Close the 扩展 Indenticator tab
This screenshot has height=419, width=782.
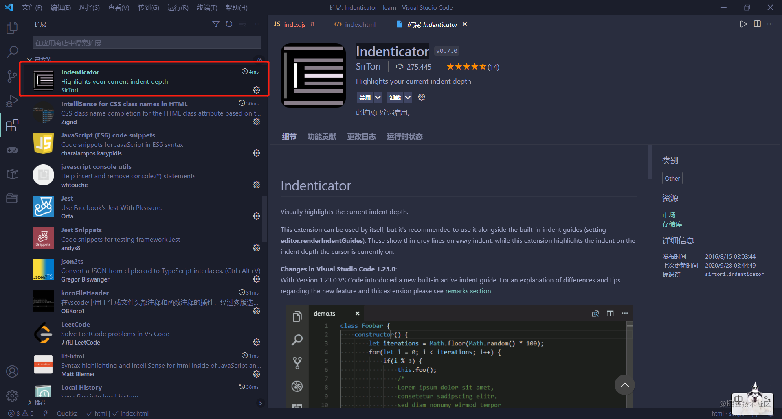pyautogui.click(x=465, y=24)
